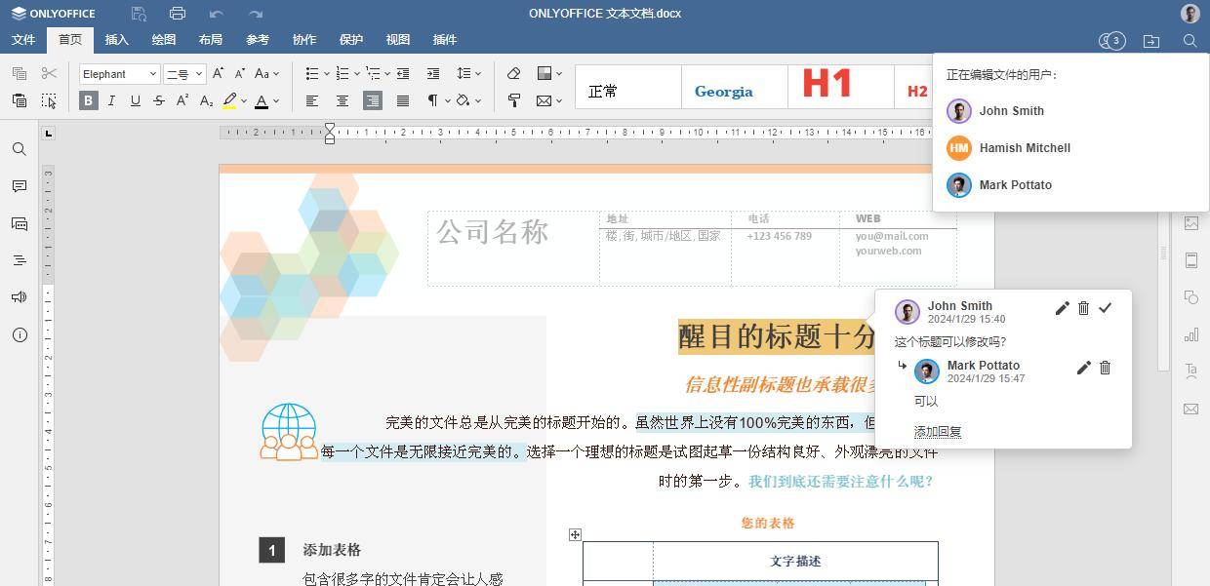Open the Search panel in the left sidebar
Viewport: 1210px width, 586px height.
[20, 148]
